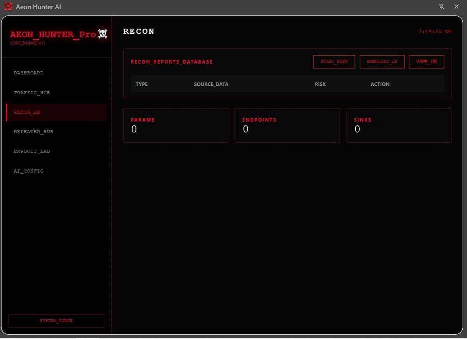Click the Aeon Hunter AI app icon
Image resolution: width=467 pixels, height=339 pixels.
click(x=9, y=7)
